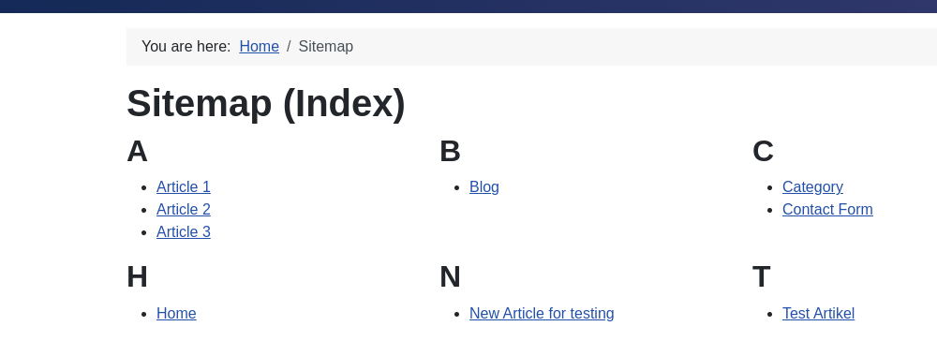The image size is (937, 356).
Task: Open the Category link under C
Action: pyautogui.click(x=812, y=187)
